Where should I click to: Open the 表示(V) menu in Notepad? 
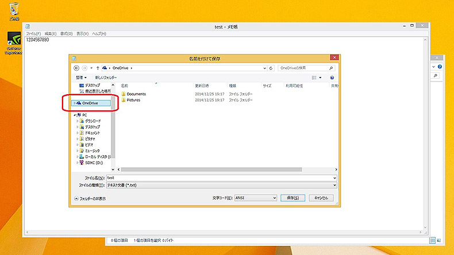82,33
